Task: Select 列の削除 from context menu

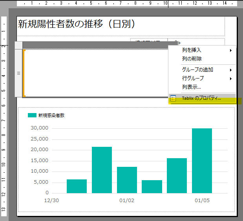Action: (192, 58)
